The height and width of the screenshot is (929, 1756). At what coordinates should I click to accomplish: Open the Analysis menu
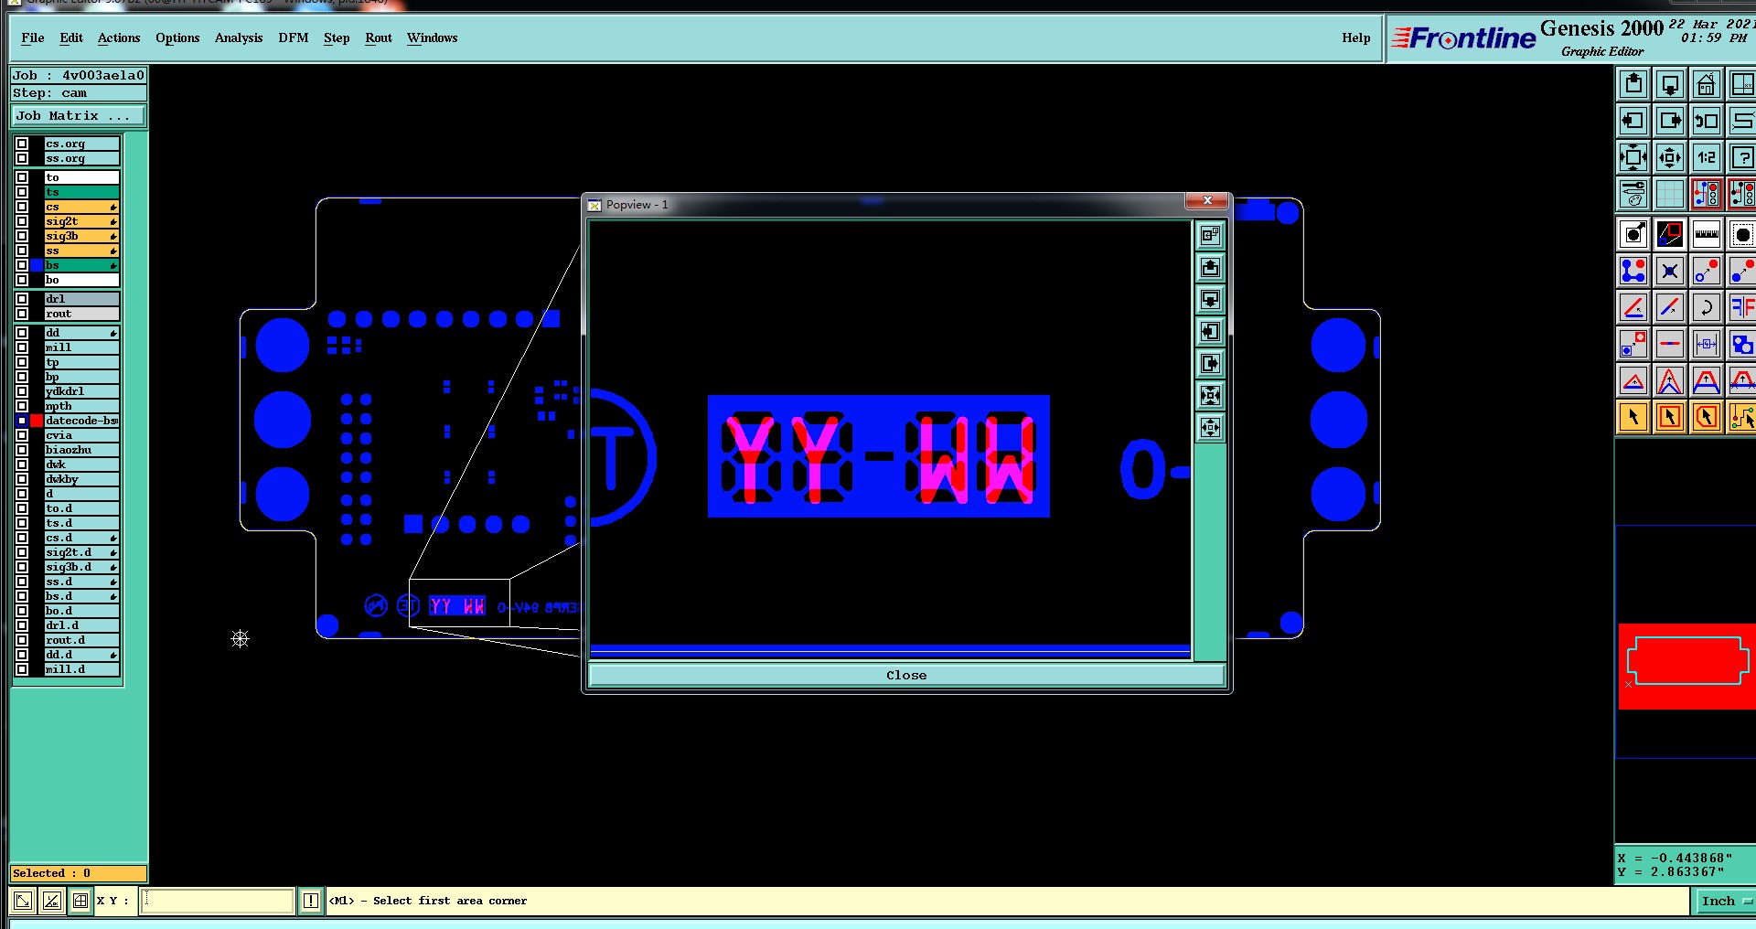(x=239, y=37)
